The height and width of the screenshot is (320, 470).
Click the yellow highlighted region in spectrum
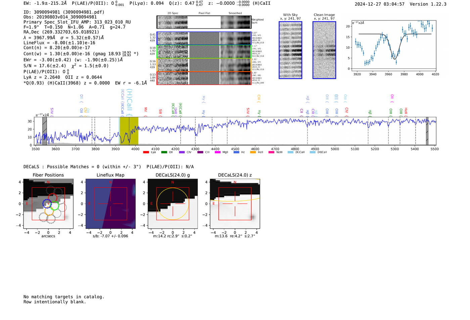(x=129, y=131)
